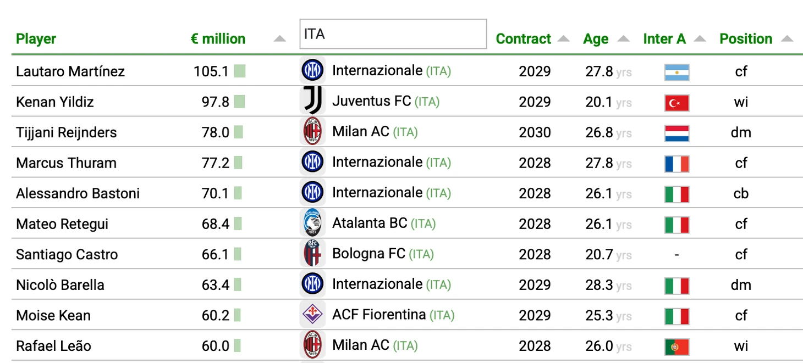Click the Milan AC crest beside Tijjani Reijnders
The width and height of the screenshot is (803, 363).
(312, 132)
